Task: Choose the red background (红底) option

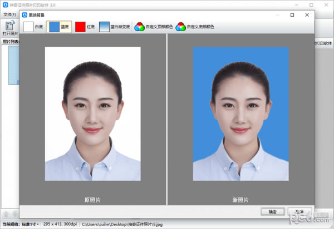Action: tap(85, 27)
